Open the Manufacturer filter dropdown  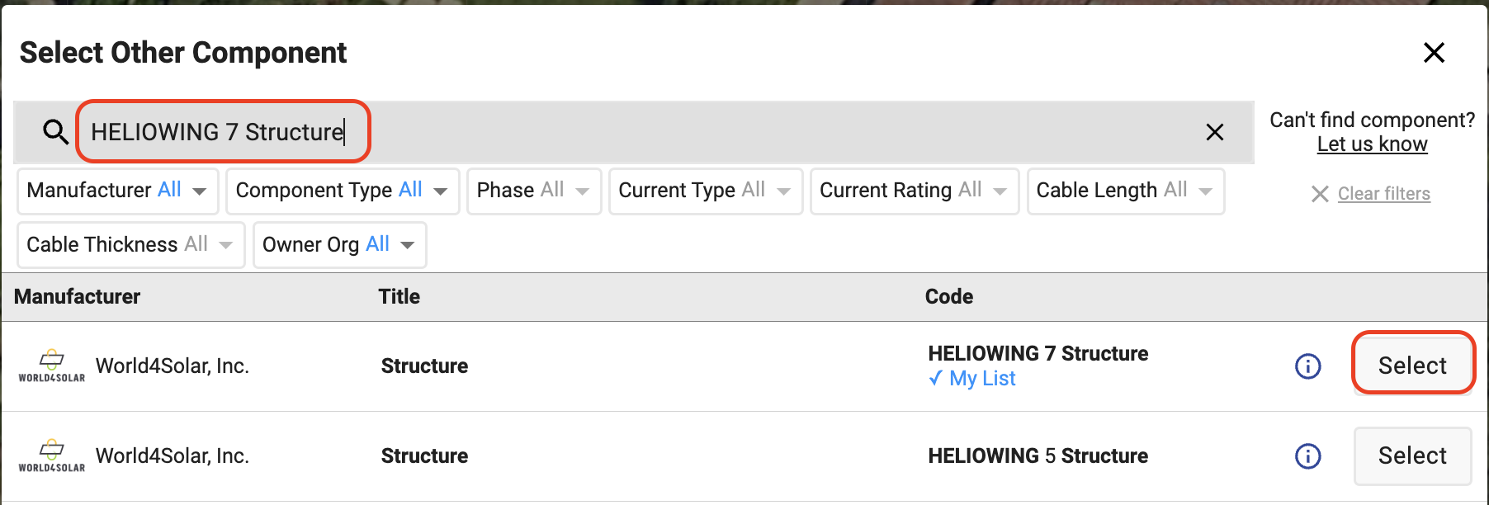(117, 191)
